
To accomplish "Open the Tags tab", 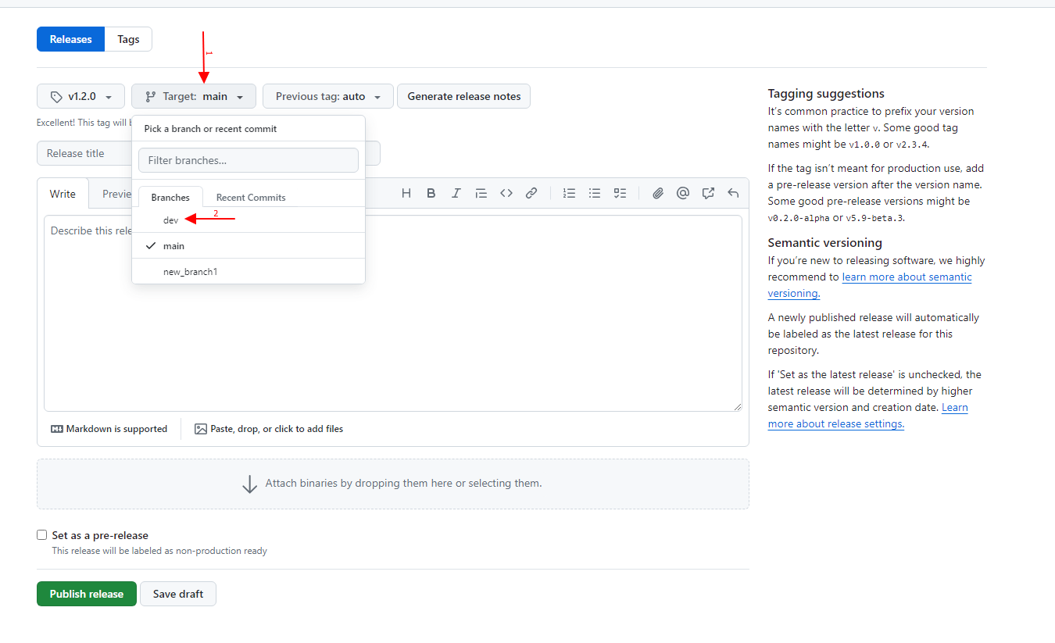I will pyautogui.click(x=128, y=39).
